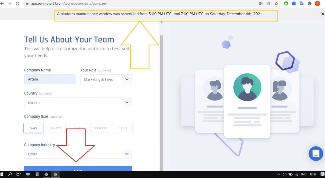Open the Your Role dropdown
325x178 pixels.
(x=106, y=79)
